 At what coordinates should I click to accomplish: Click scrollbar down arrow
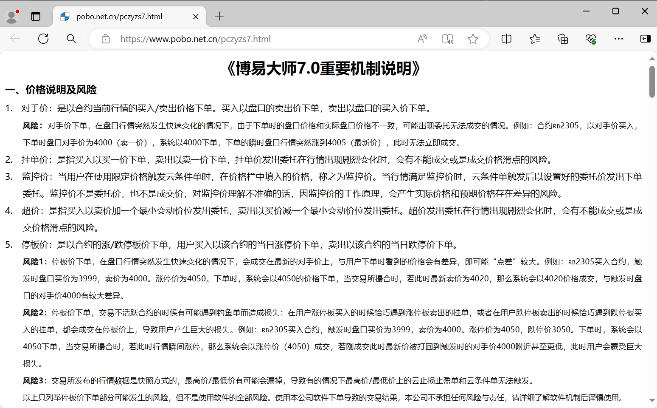tap(652, 400)
